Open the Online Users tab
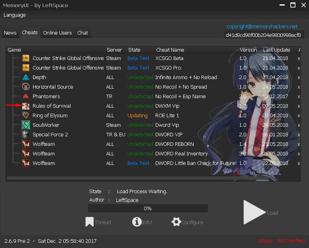 (x=57, y=33)
